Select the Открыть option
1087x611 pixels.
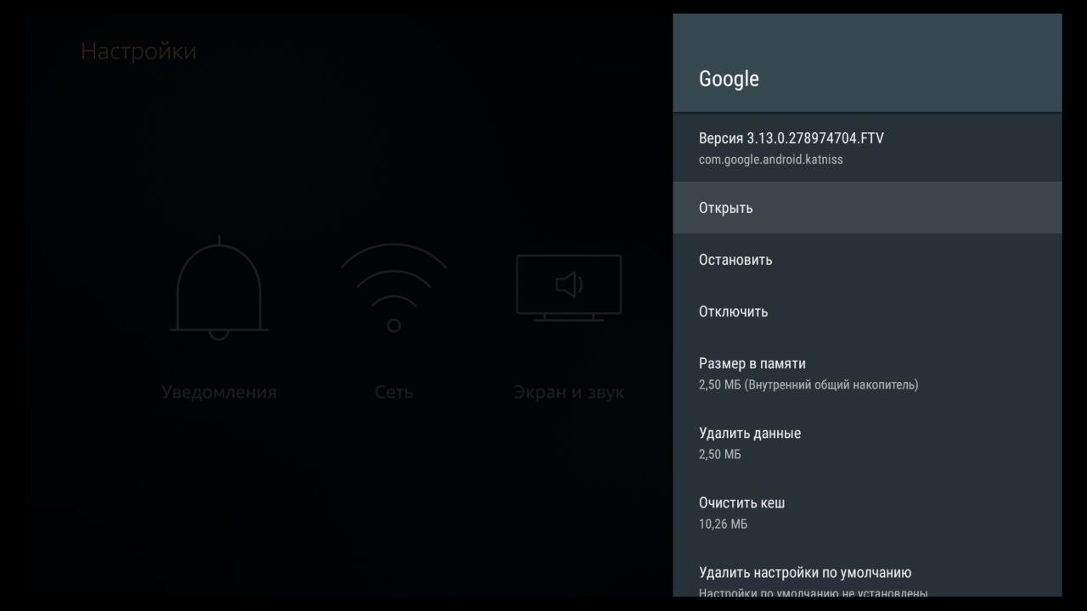pos(867,208)
